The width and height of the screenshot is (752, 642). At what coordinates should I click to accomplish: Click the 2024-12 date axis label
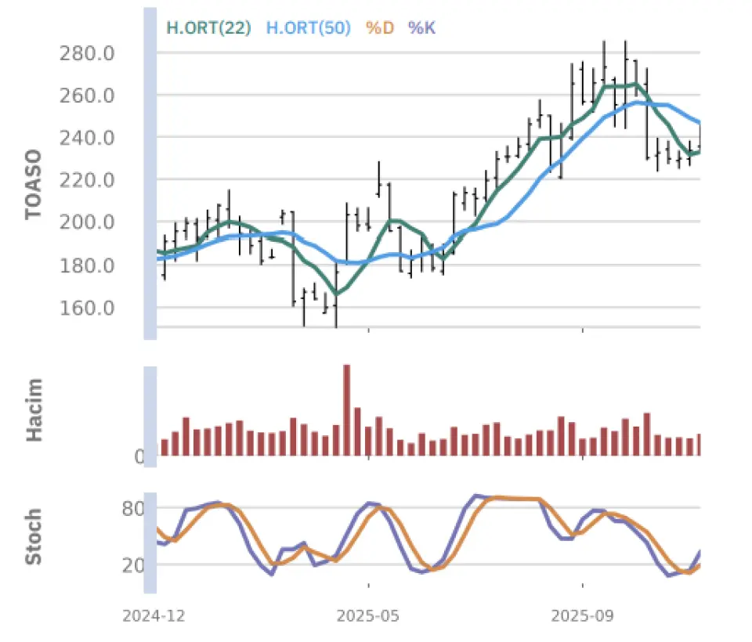pyautogui.click(x=154, y=616)
